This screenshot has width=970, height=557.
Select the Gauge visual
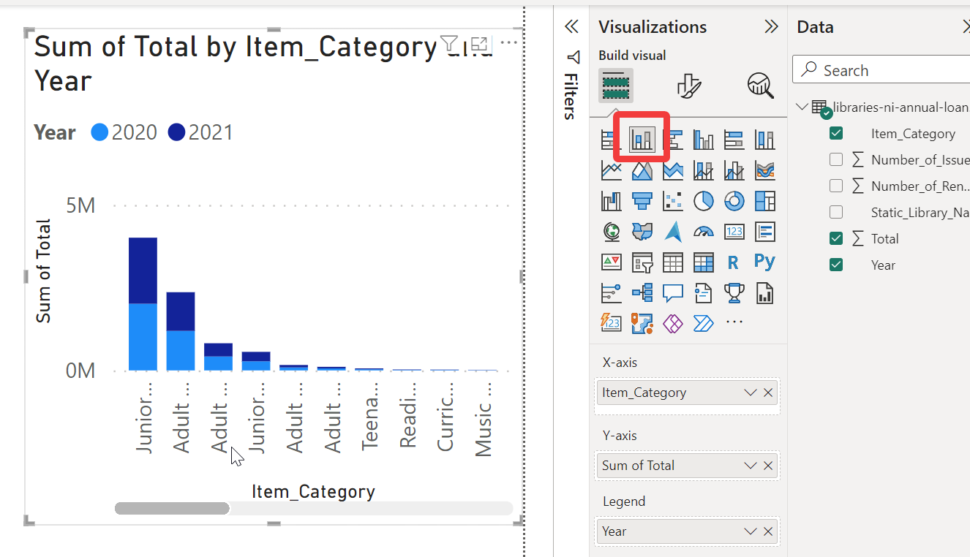coord(703,232)
